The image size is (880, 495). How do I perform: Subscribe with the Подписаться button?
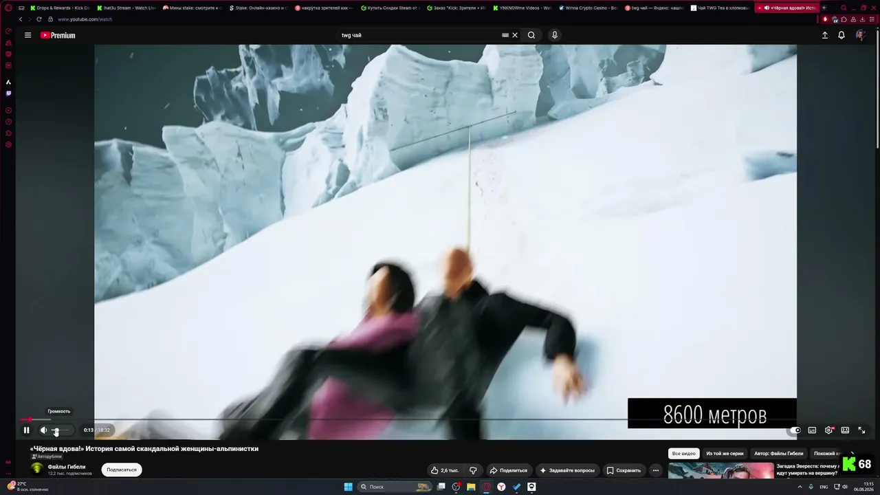[122, 470]
